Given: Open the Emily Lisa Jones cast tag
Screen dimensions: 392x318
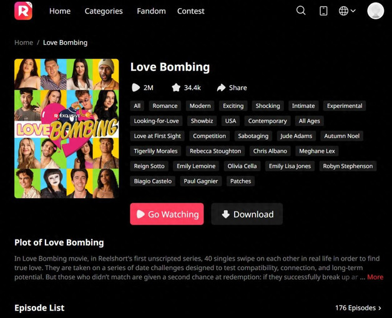Looking at the screenshot, I should click(290, 166).
